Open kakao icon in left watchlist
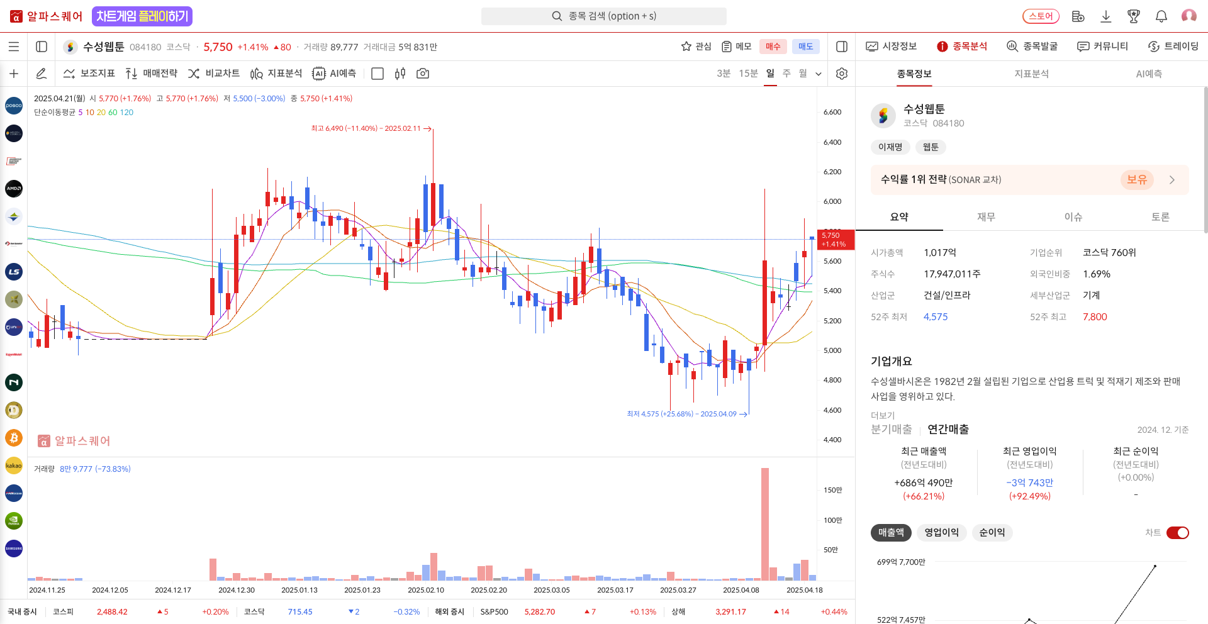This screenshot has height=624, width=1208. 14,465
